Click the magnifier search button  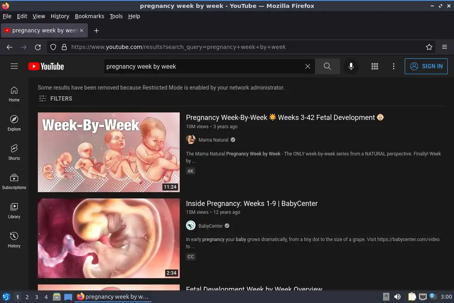327,66
